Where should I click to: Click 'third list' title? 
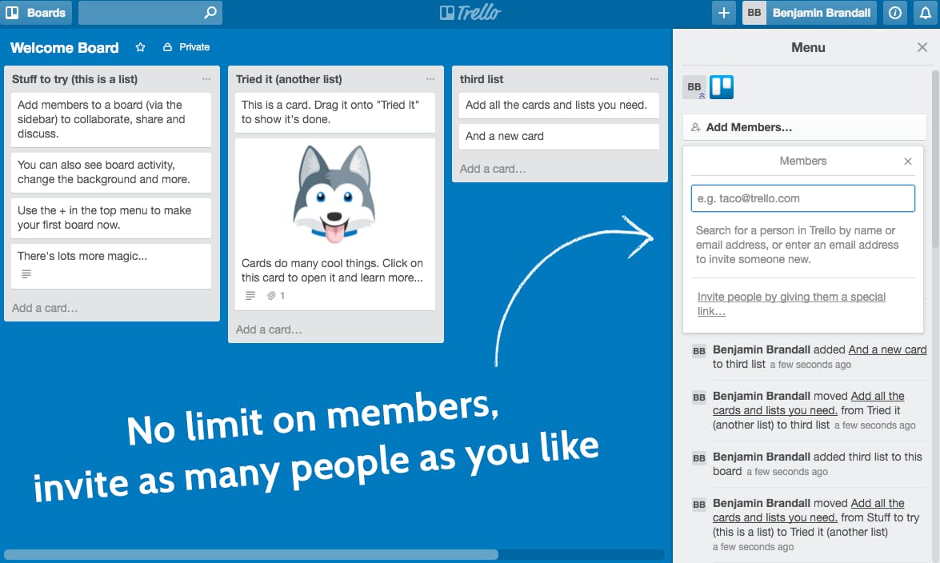[482, 79]
